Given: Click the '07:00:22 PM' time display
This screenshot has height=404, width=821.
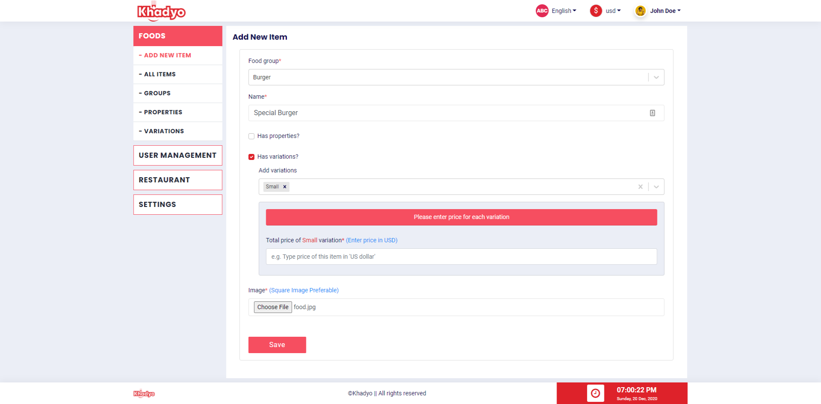Looking at the screenshot, I should point(636,390).
